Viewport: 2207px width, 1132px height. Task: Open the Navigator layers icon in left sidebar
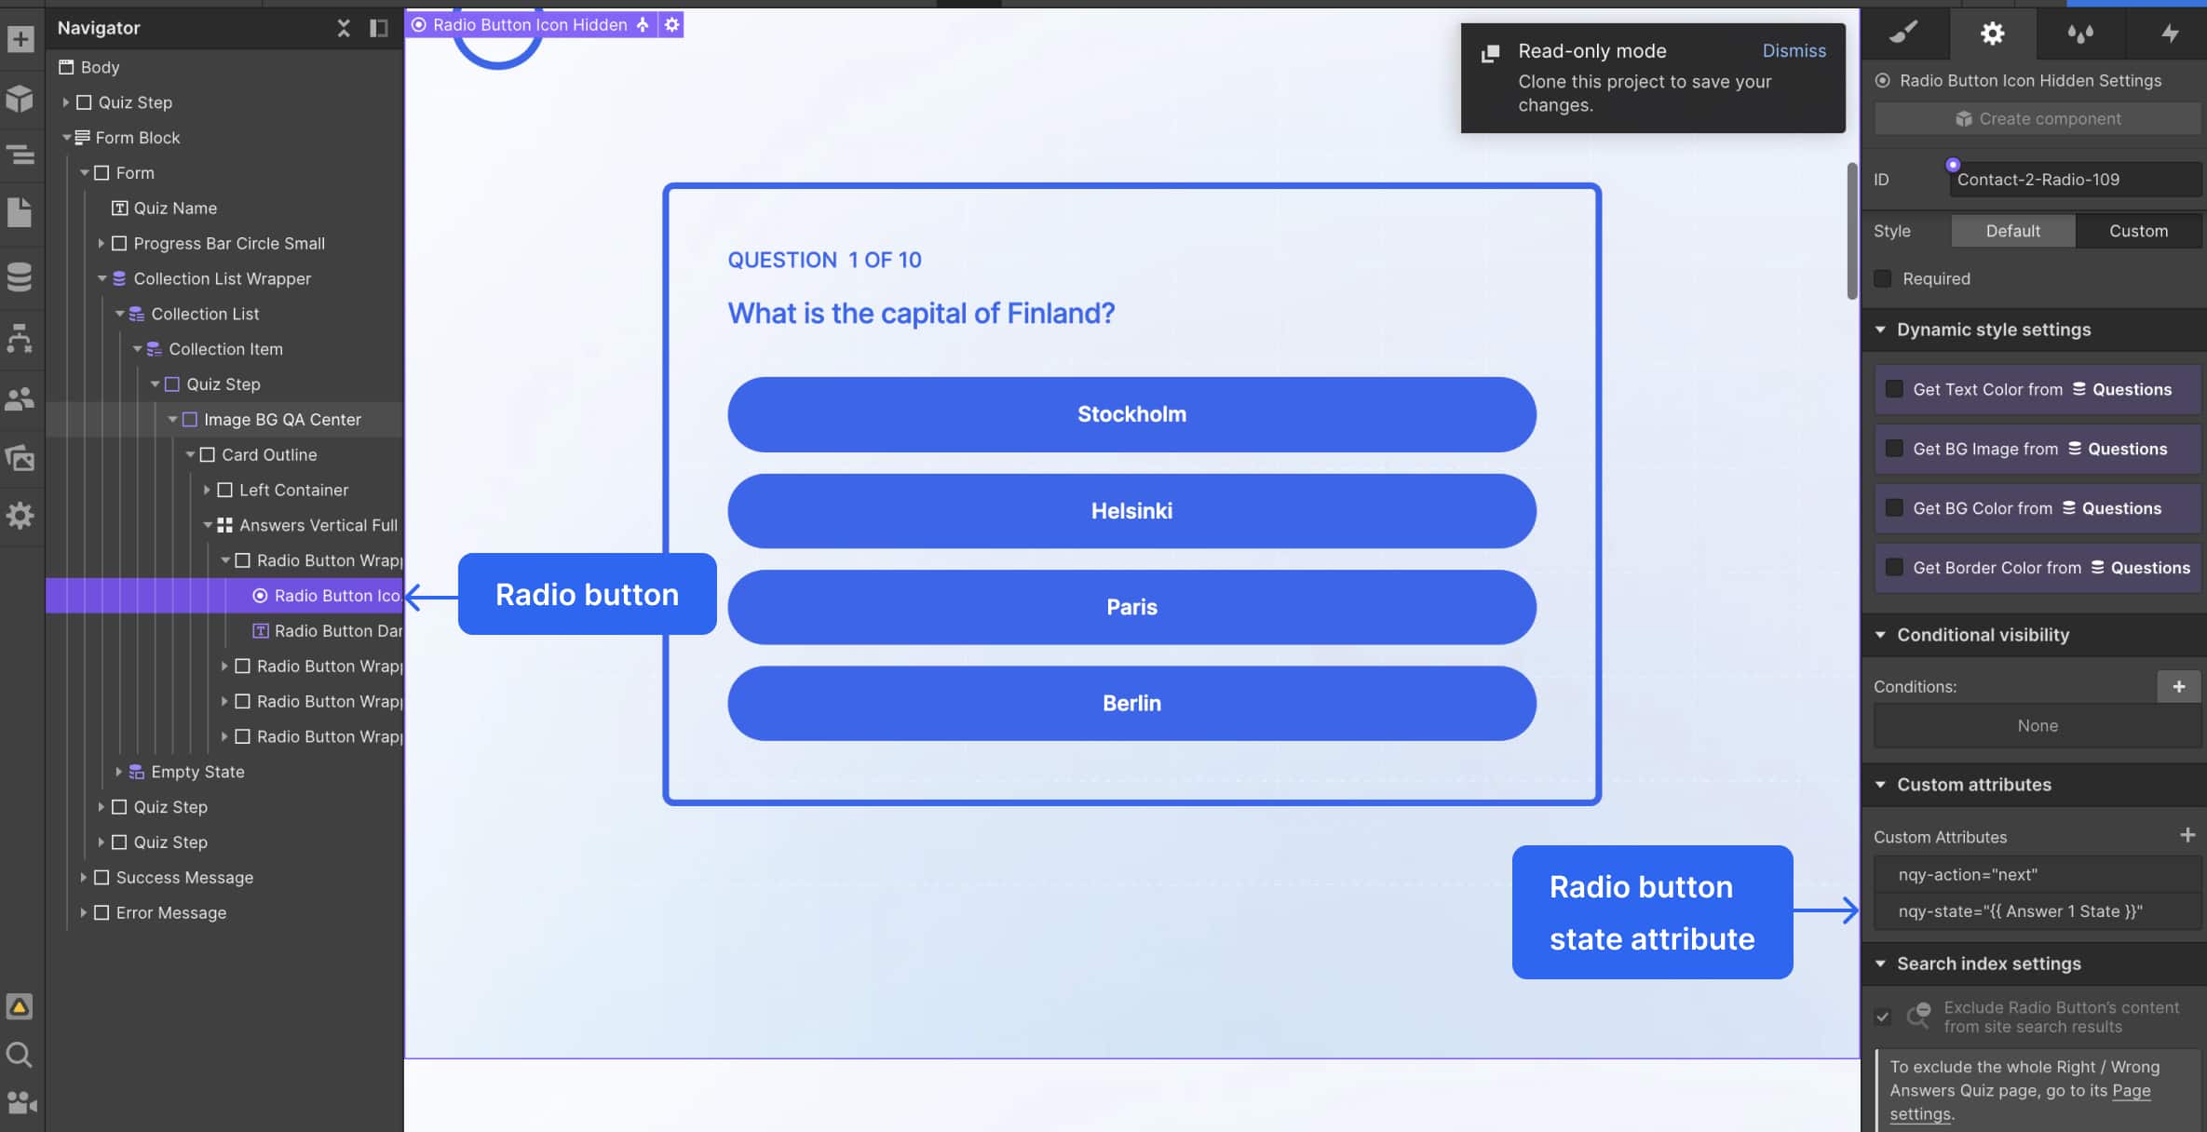click(x=20, y=155)
